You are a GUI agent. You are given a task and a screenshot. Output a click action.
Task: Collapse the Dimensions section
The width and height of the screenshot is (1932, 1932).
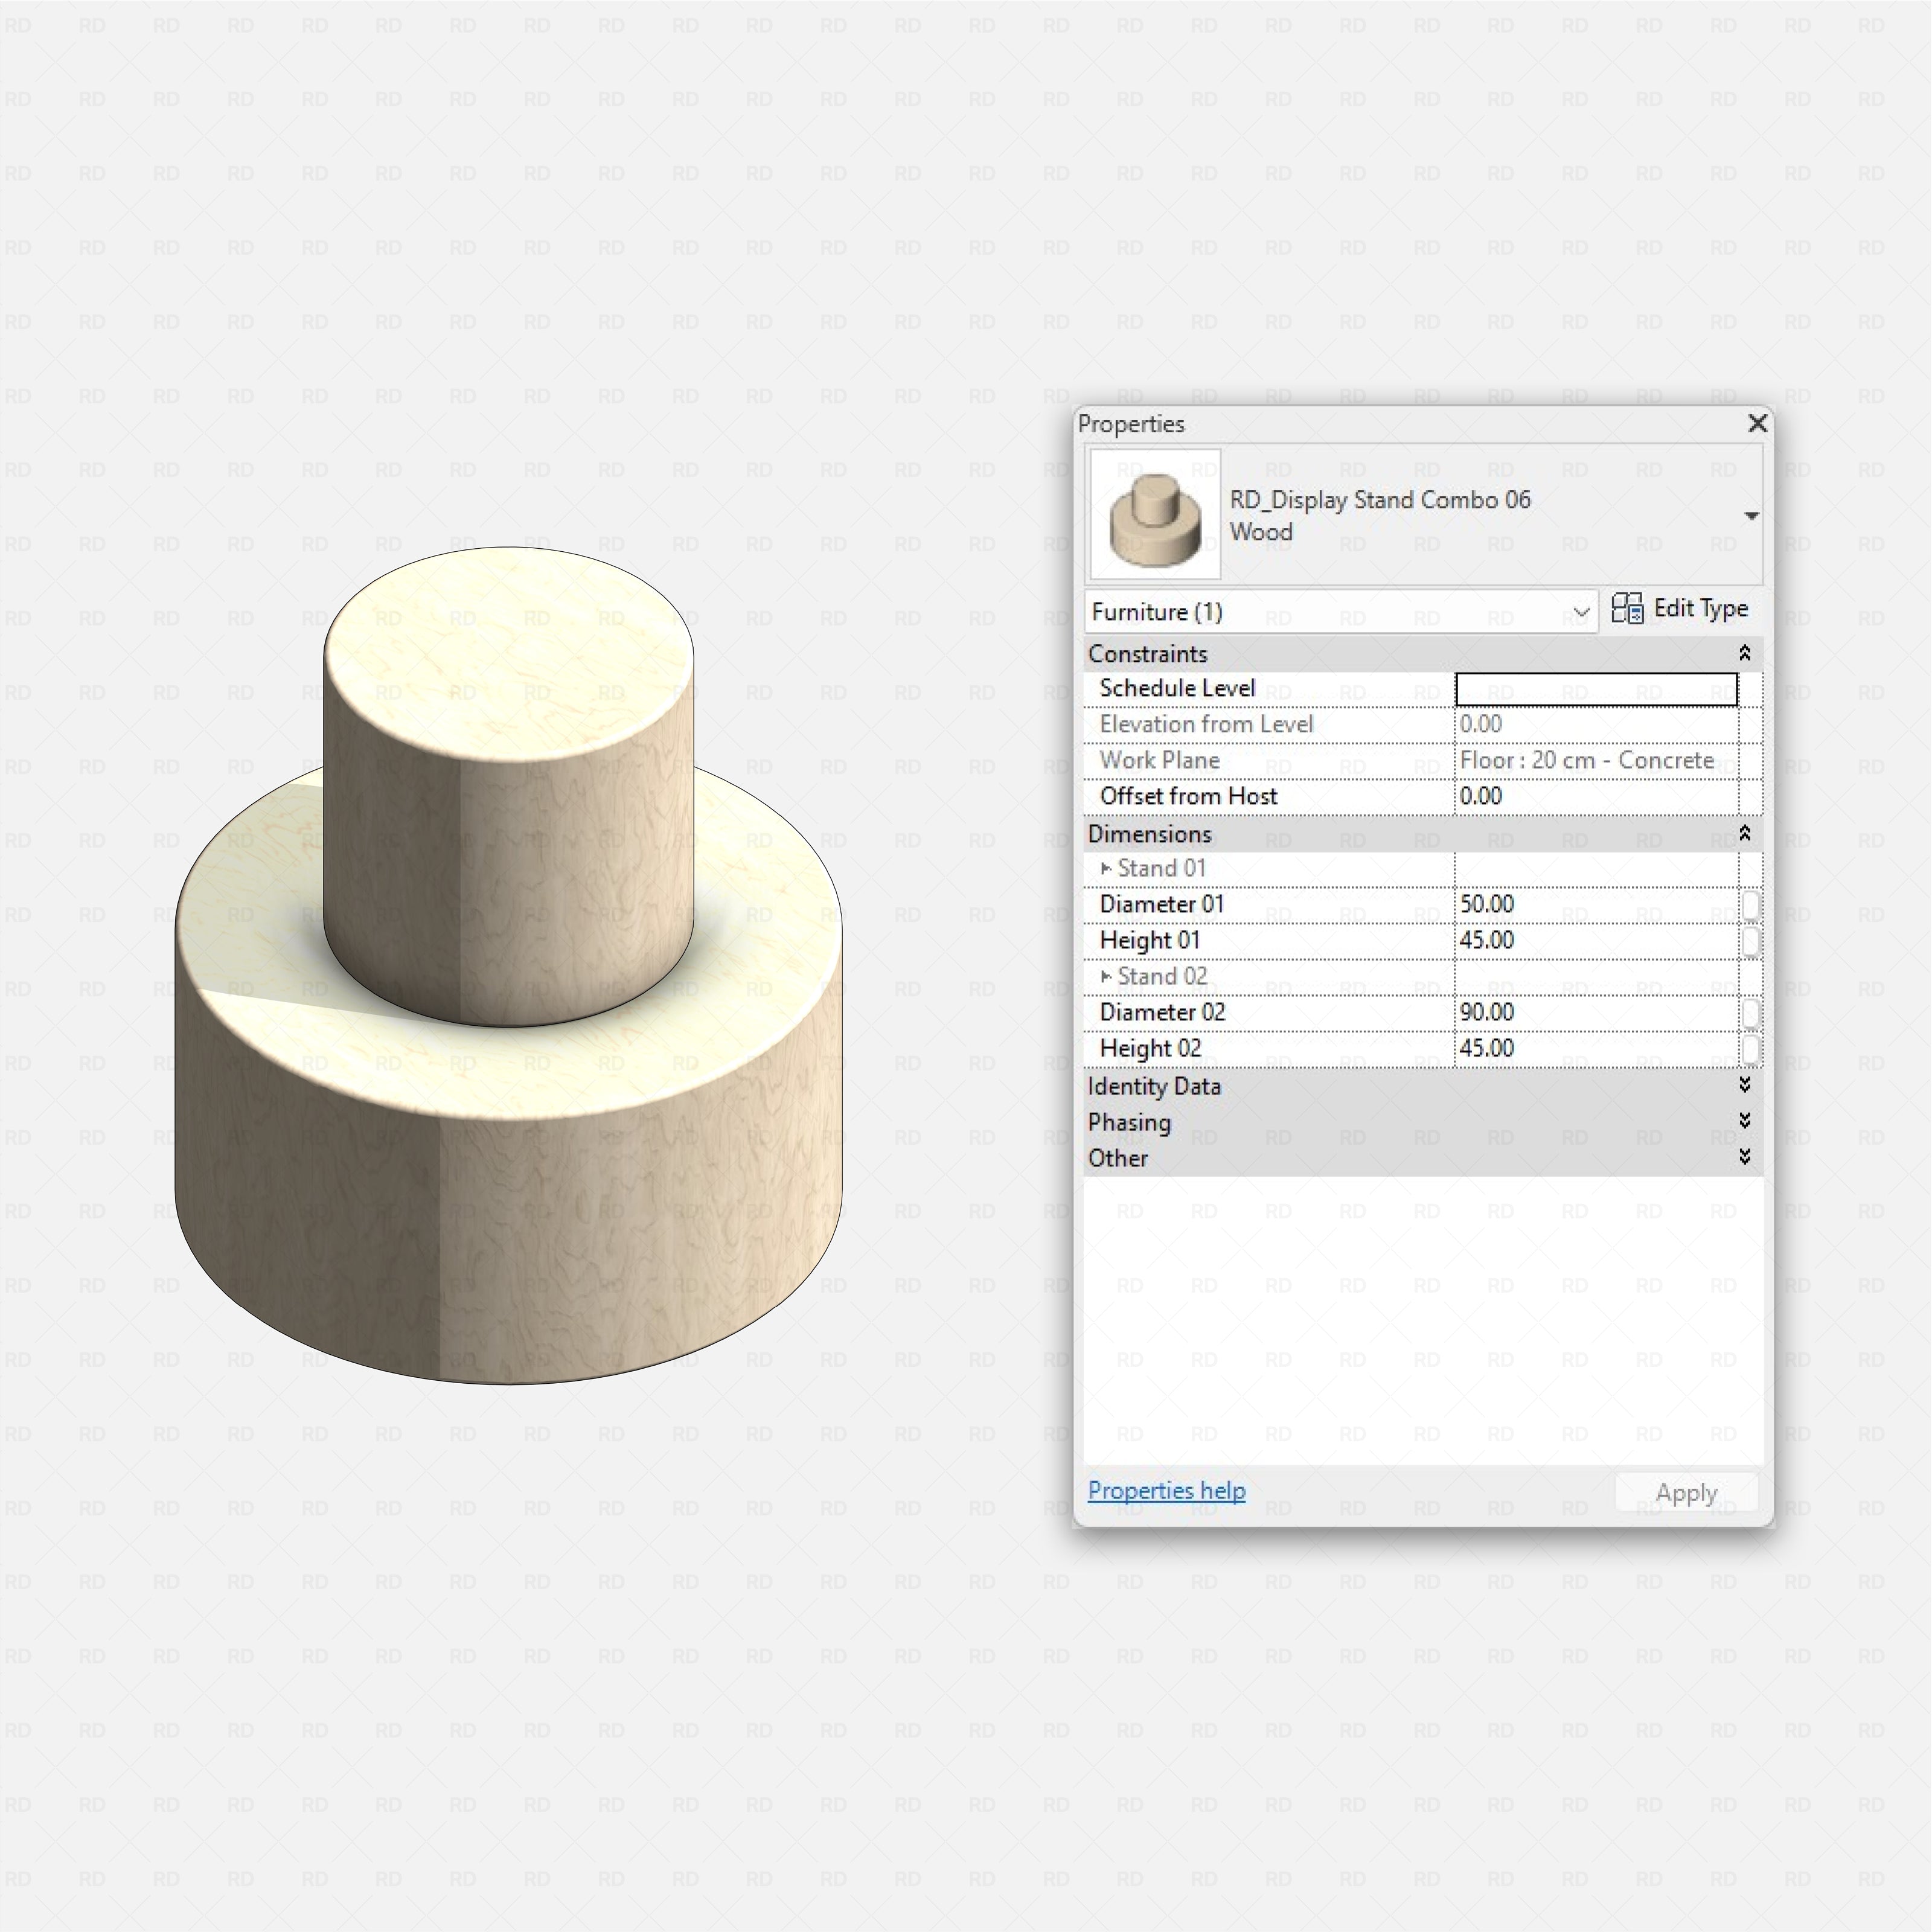pyautogui.click(x=1744, y=833)
